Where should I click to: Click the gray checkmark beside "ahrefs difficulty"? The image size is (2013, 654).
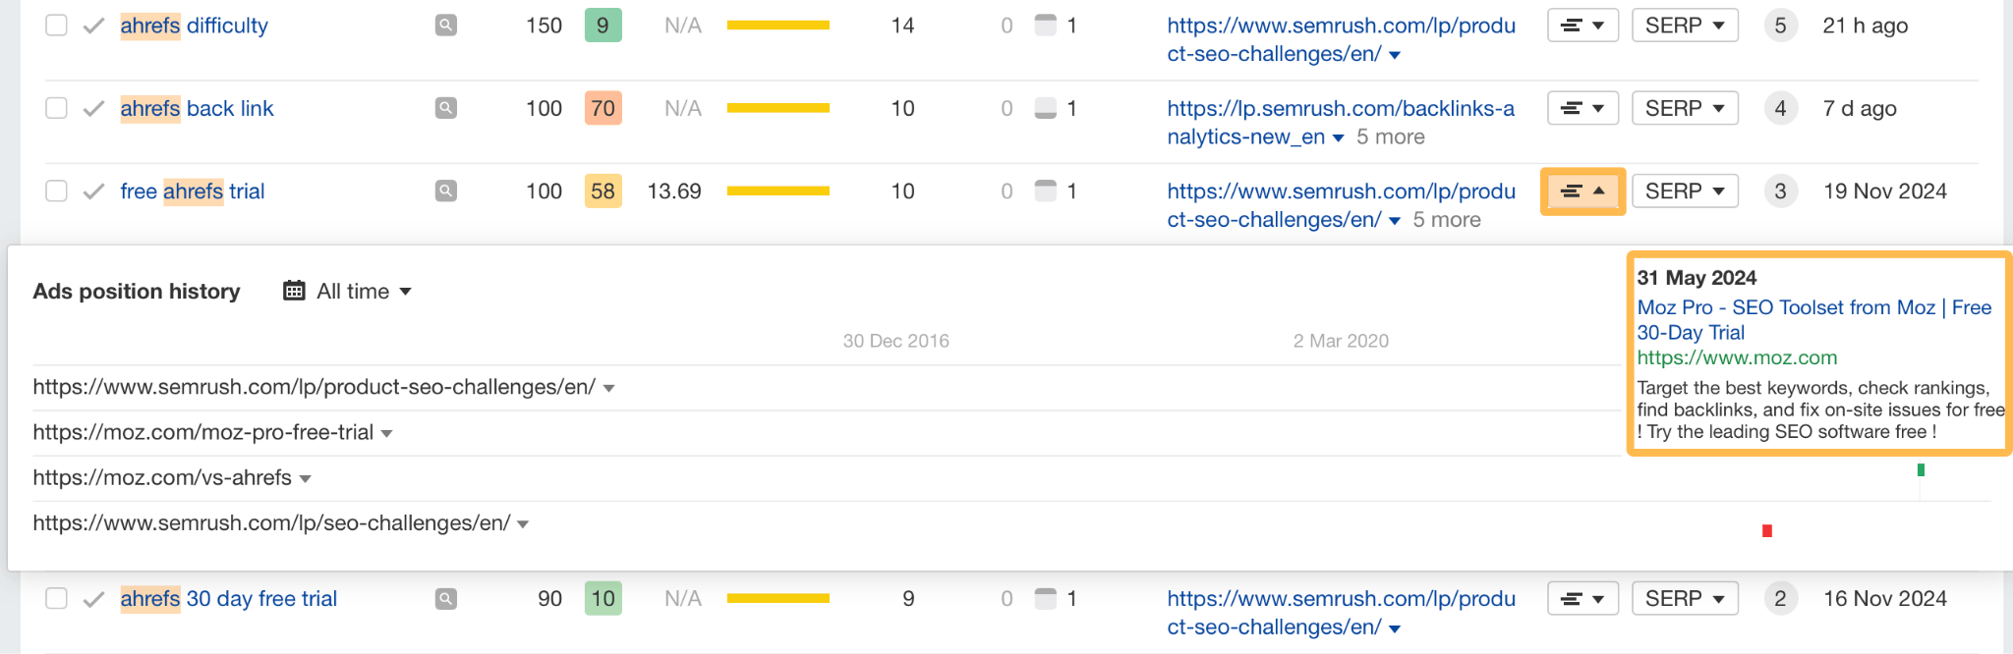click(x=94, y=25)
